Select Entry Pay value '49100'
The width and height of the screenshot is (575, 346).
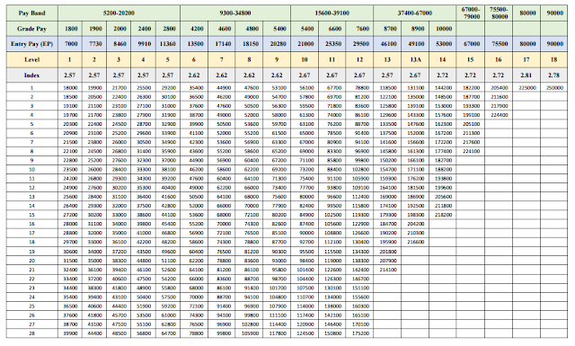tap(417, 44)
